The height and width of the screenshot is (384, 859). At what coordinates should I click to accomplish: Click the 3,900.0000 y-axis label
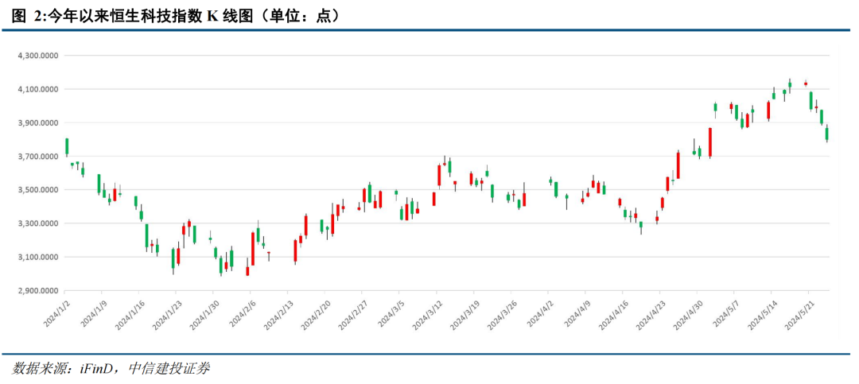(x=40, y=123)
